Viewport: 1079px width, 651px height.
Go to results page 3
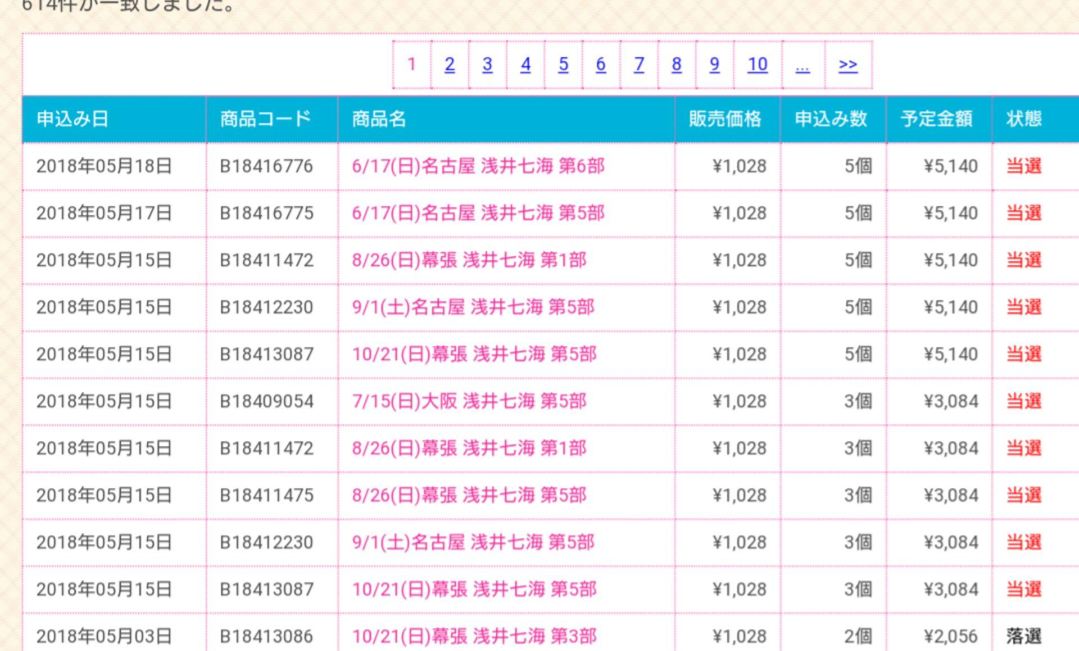coord(487,65)
